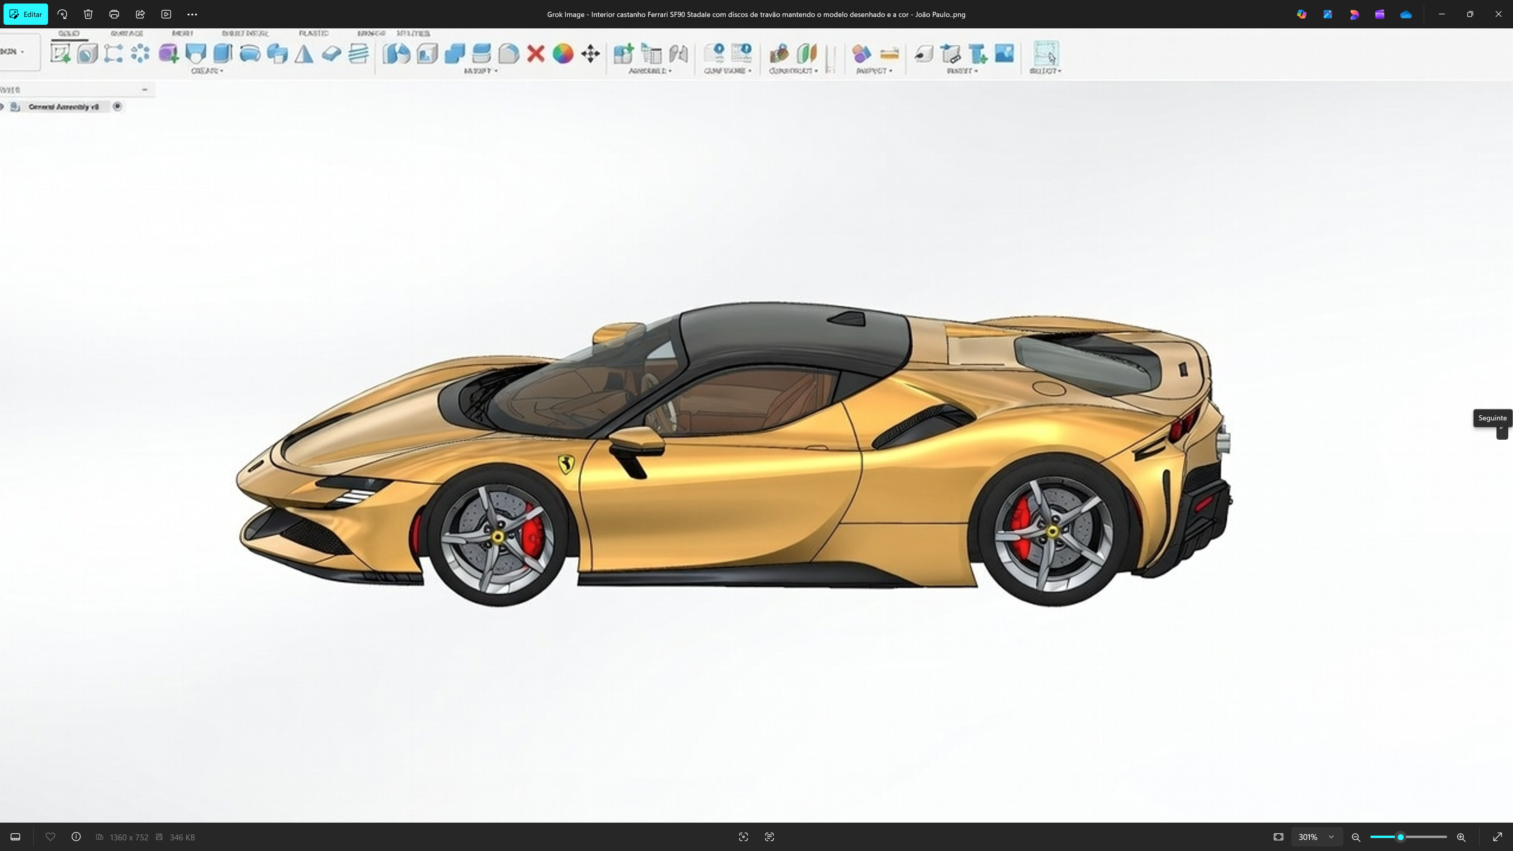Delete the photo with the trash icon
Screen dimensions: 1513x851
[x=88, y=14]
